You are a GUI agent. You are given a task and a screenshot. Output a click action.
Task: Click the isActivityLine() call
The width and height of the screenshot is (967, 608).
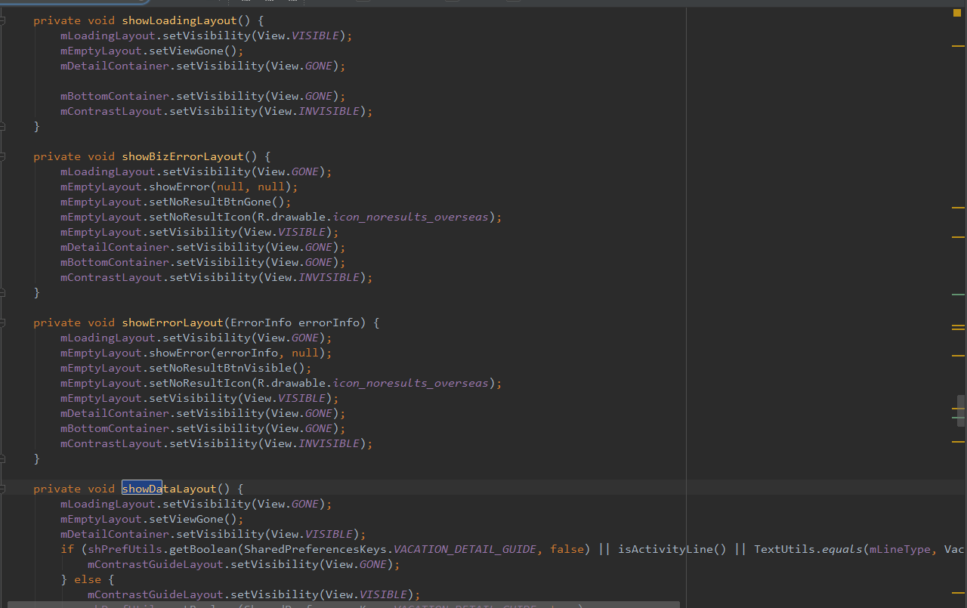[672, 549]
